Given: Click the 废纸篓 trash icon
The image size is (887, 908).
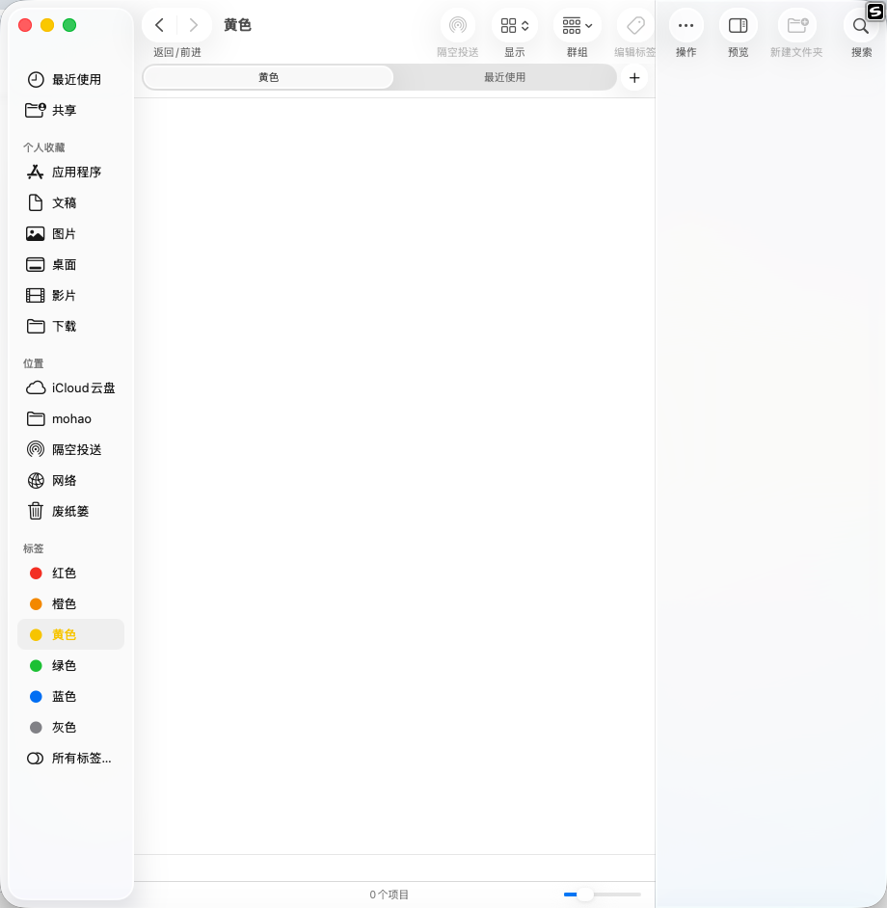Looking at the screenshot, I should (36, 511).
